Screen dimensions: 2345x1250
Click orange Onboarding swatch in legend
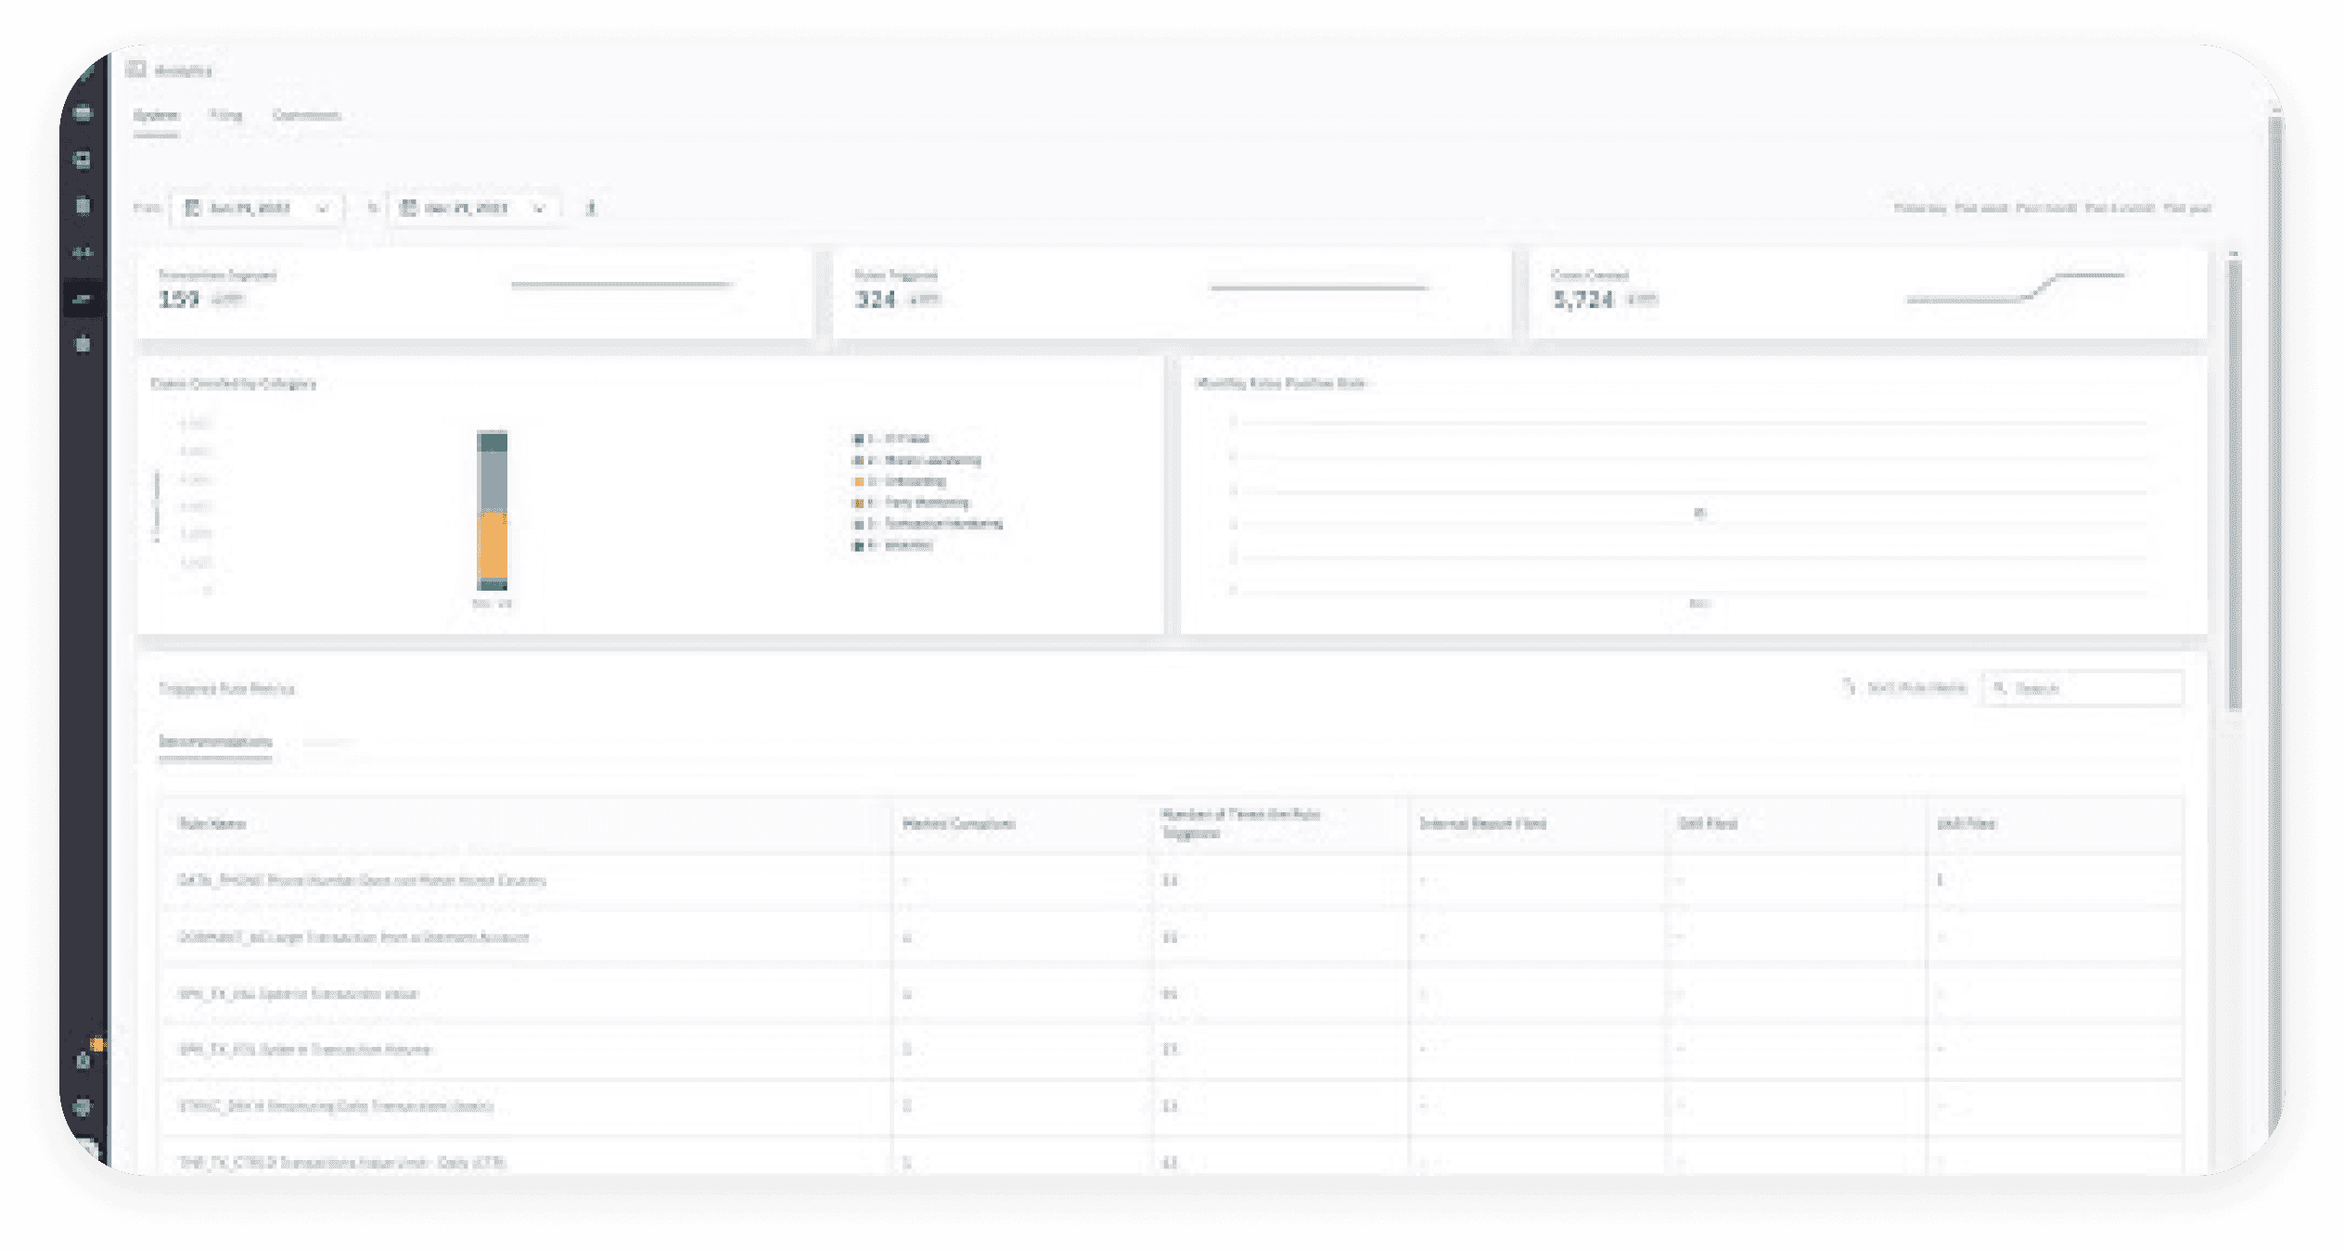pos(859,481)
